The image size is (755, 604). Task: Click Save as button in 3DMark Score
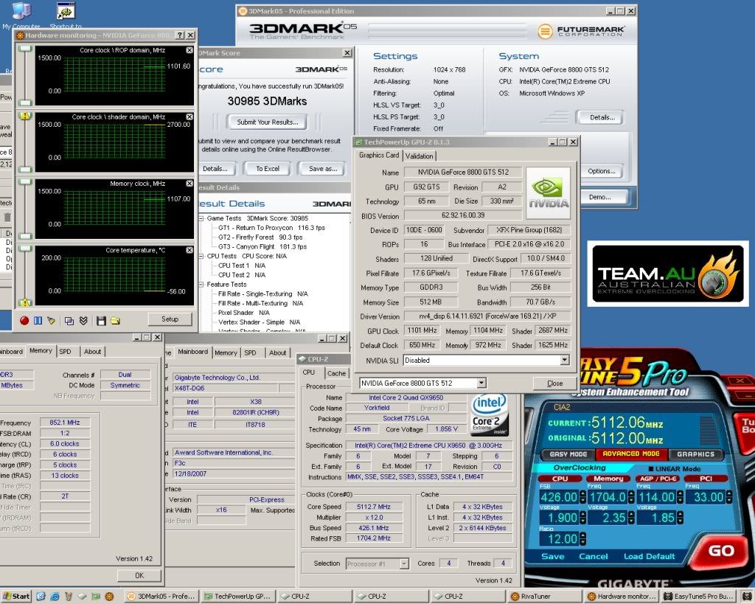pos(323,169)
